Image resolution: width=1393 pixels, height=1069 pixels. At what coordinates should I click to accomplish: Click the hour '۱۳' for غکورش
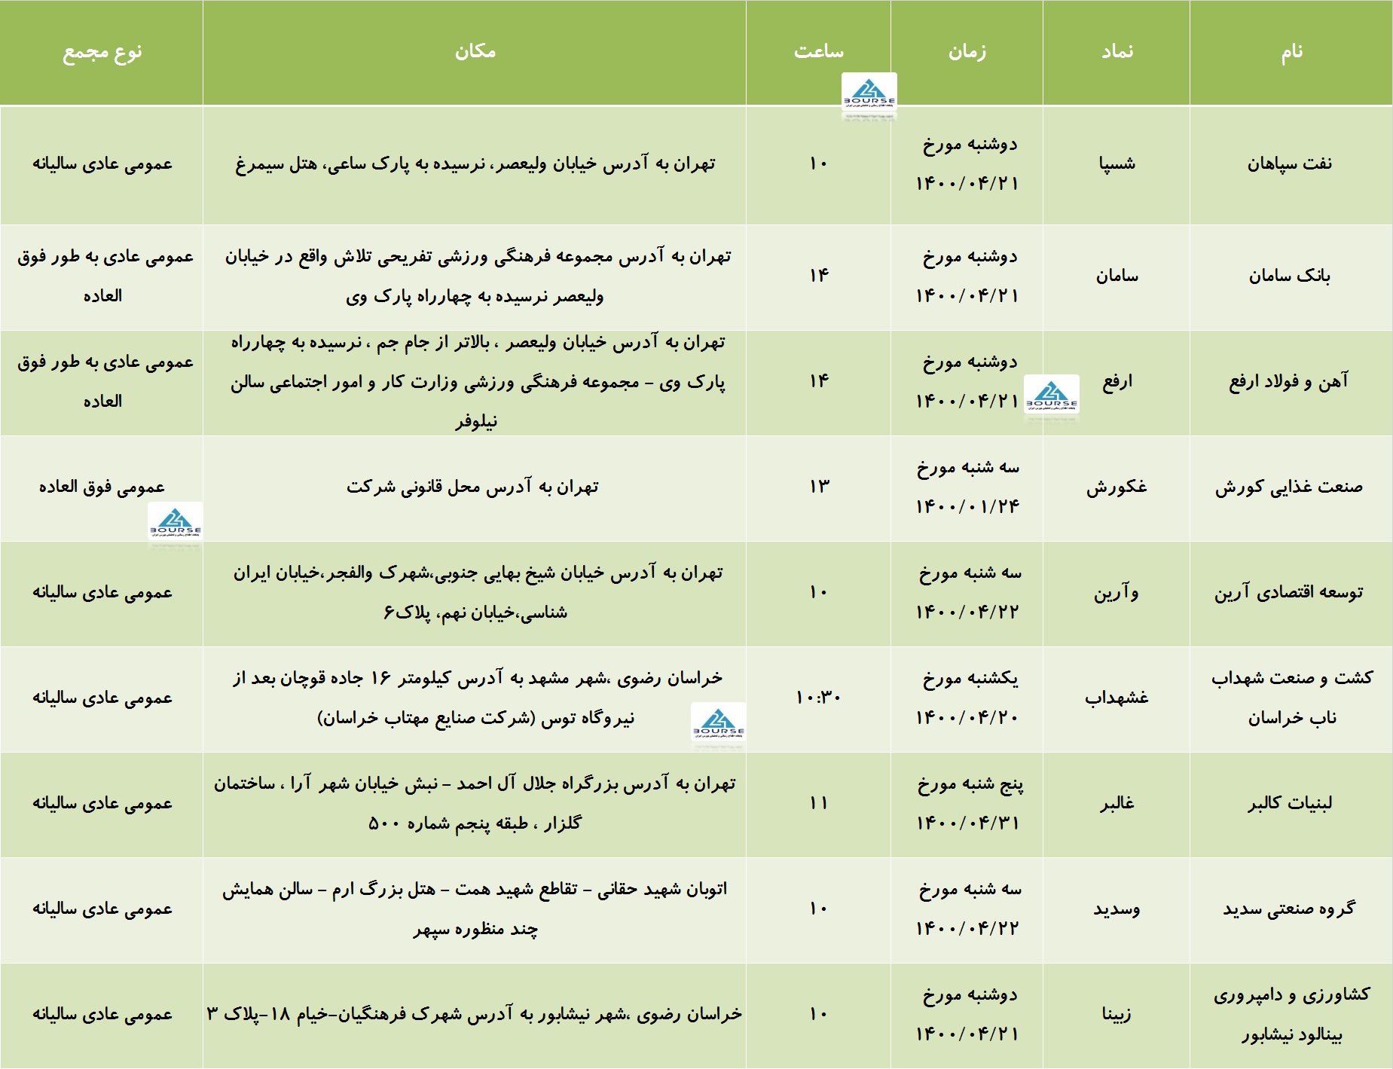click(x=818, y=487)
